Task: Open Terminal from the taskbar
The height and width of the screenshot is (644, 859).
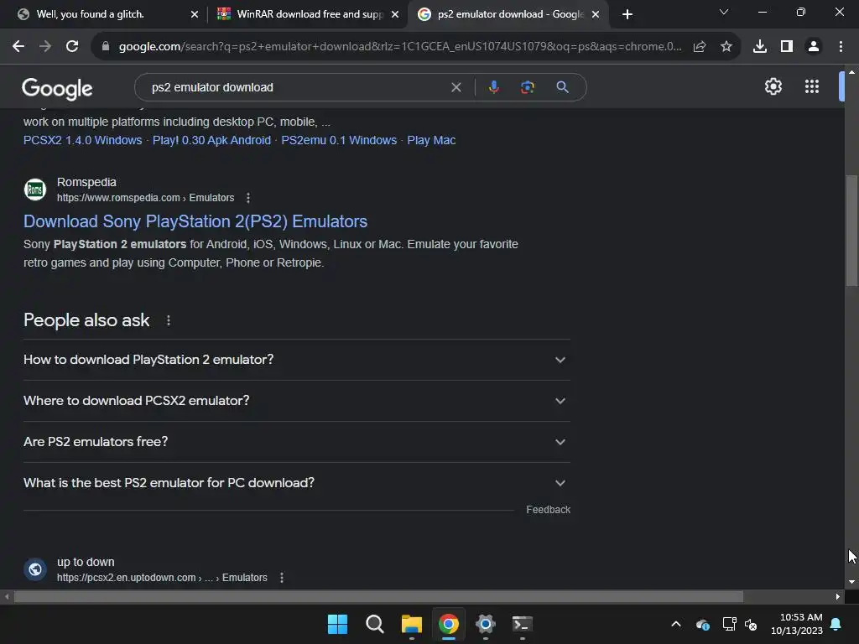Action: click(522, 624)
